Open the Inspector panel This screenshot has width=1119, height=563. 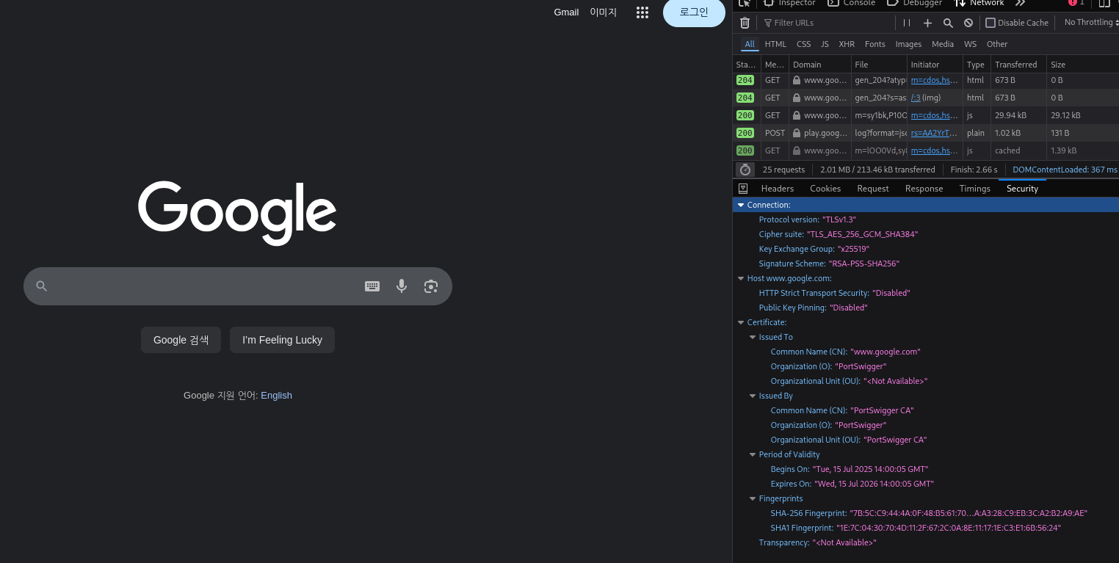point(790,3)
